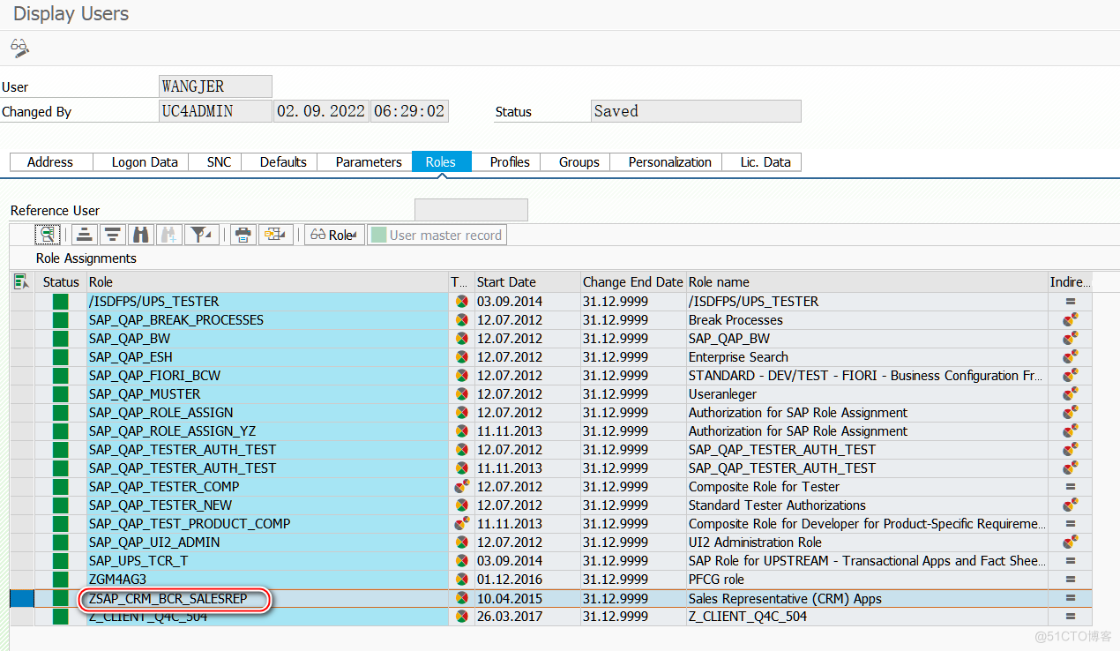Click green status light for SAP_QAP_ESH role
Viewport: 1120px width, 651px height.
[x=59, y=356]
